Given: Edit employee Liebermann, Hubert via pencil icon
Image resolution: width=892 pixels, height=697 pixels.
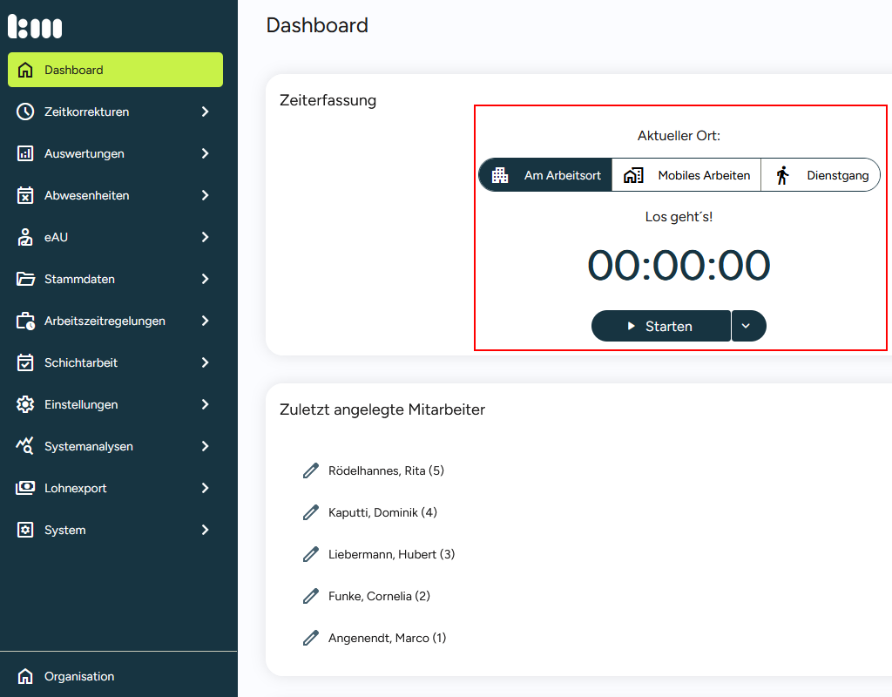Looking at the screenshot, I should (x=311, y=554).
